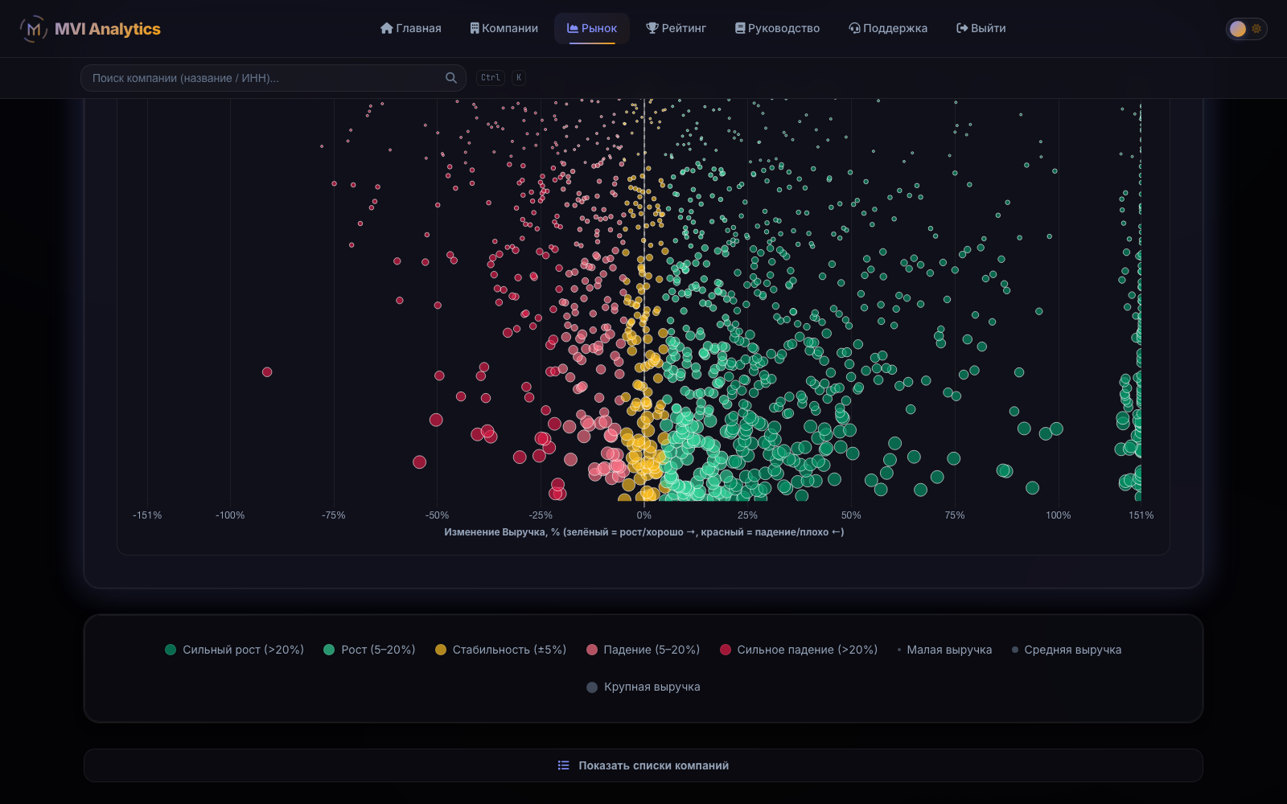
Task: Click the book icon for Руководство
Action: coord(740,28)
